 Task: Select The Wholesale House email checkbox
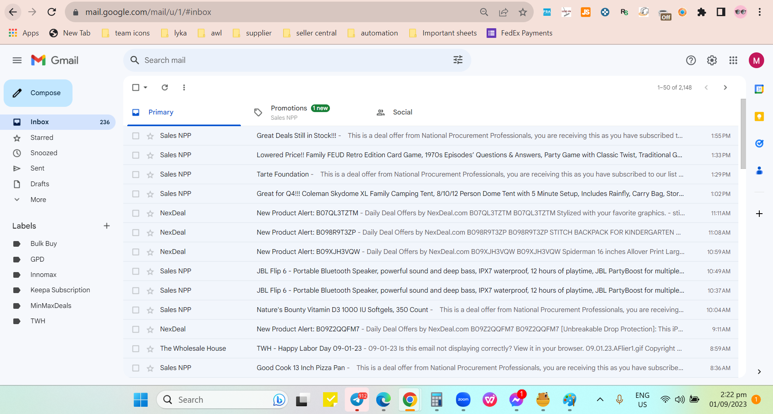point(136,349)
